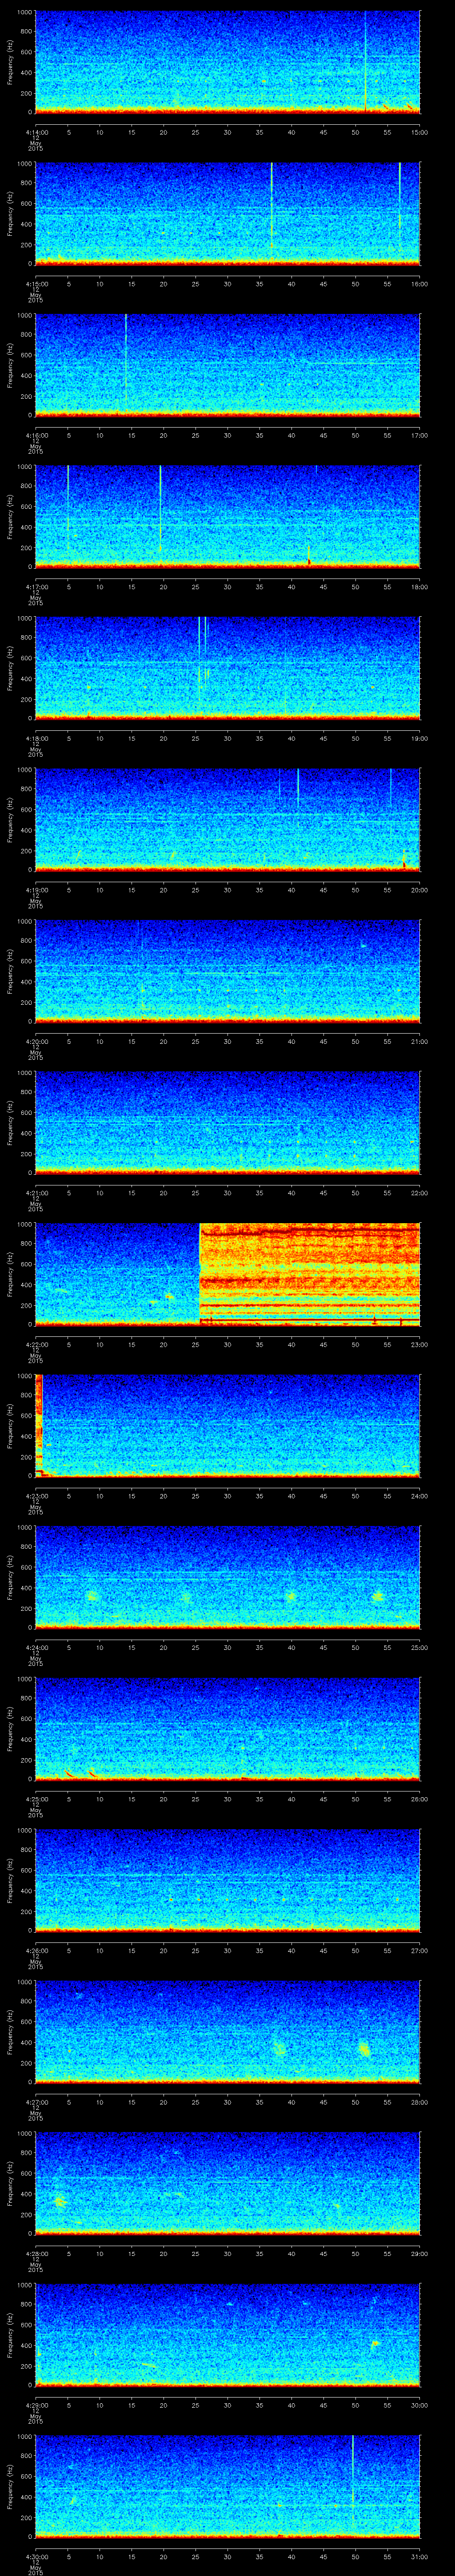455x2576 pixels.
Task: Click the '4:25:00' time axis label
Action: click(36, 1799)
